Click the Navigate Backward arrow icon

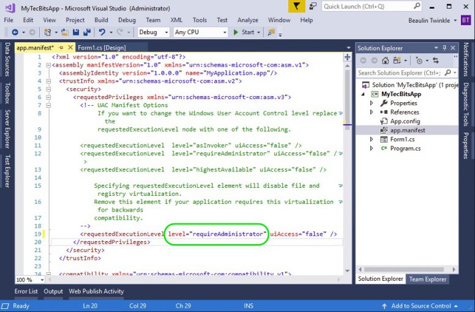tap(15, 32)
